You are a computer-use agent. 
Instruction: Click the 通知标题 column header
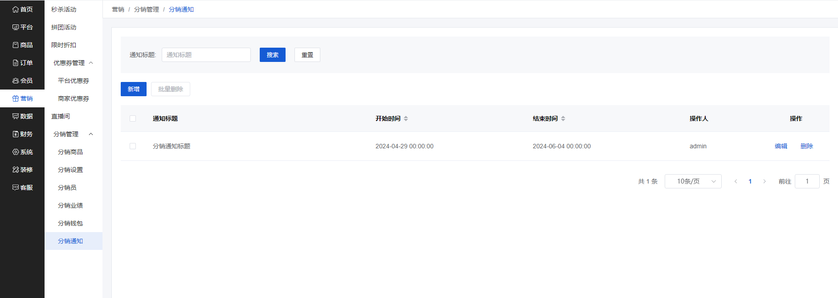point(165,118)
